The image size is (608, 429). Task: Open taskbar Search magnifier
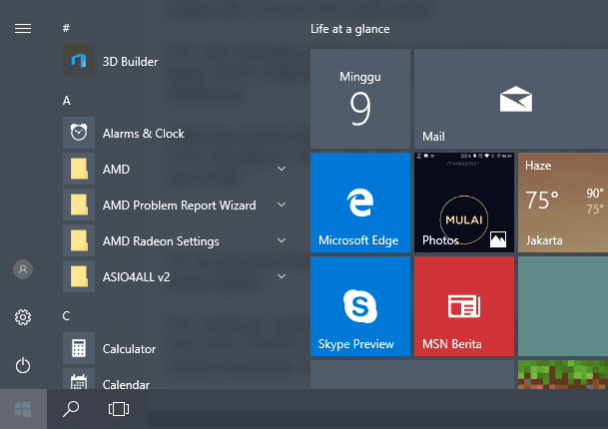[x=71, y=409]
